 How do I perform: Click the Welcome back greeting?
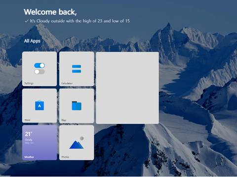50,12
